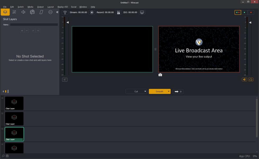Screen dimensions: 259x159
Task: Click the topmost layer's handle icon
Action: pyautogui.click(x=2, y=98)
